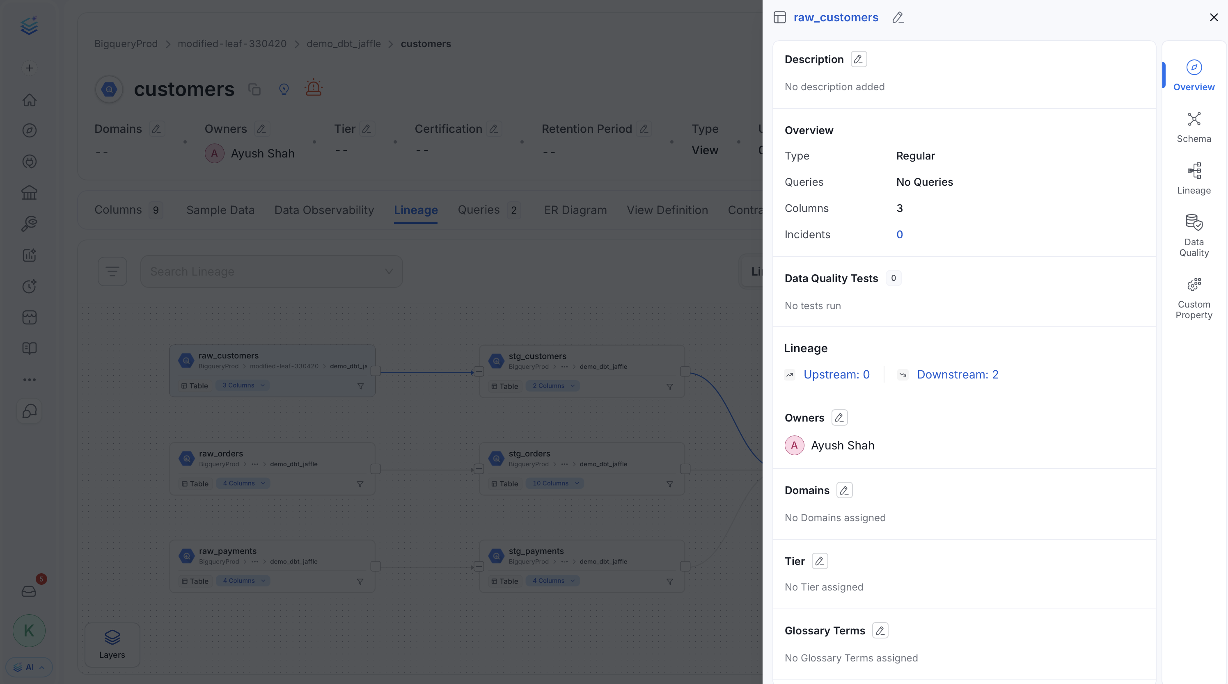Switch to Overview in panel sidebar
Screen dimensions: 1228x684
(1194, 75)
